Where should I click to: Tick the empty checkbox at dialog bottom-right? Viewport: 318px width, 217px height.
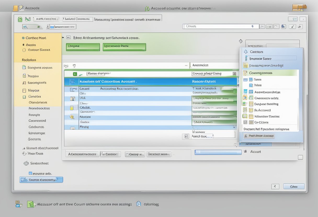(x=300, y=157)
